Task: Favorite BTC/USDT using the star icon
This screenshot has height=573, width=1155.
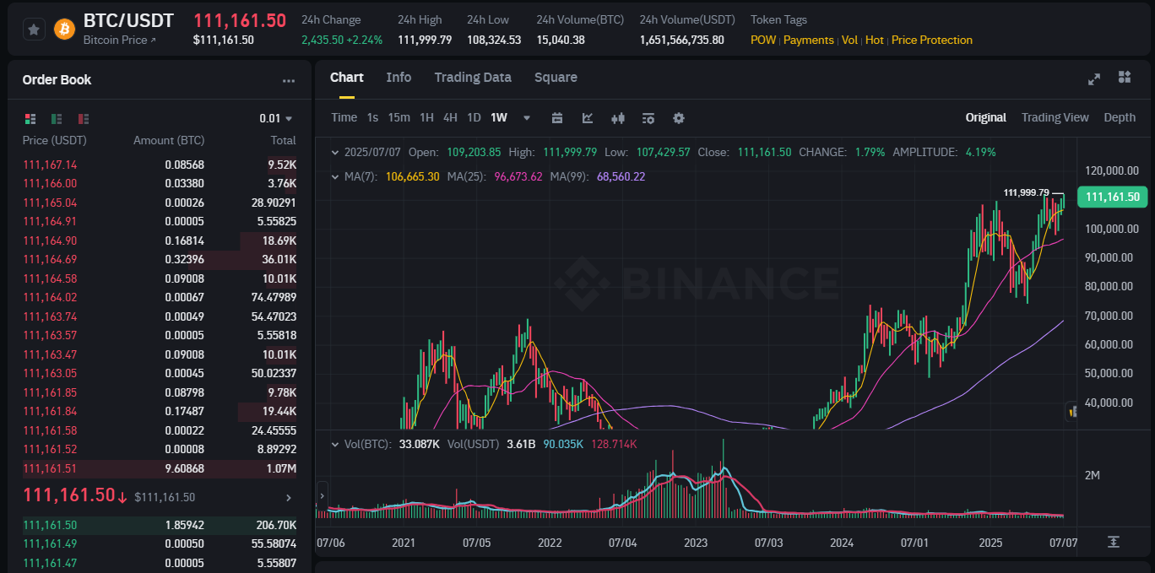Action: [33, 28]
